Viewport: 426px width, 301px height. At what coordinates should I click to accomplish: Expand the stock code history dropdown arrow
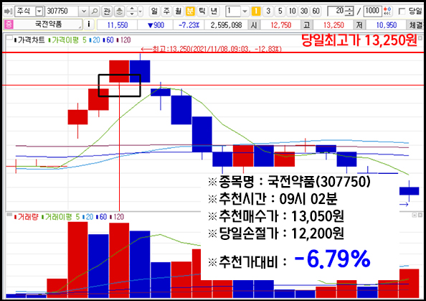tap(84, 11)
